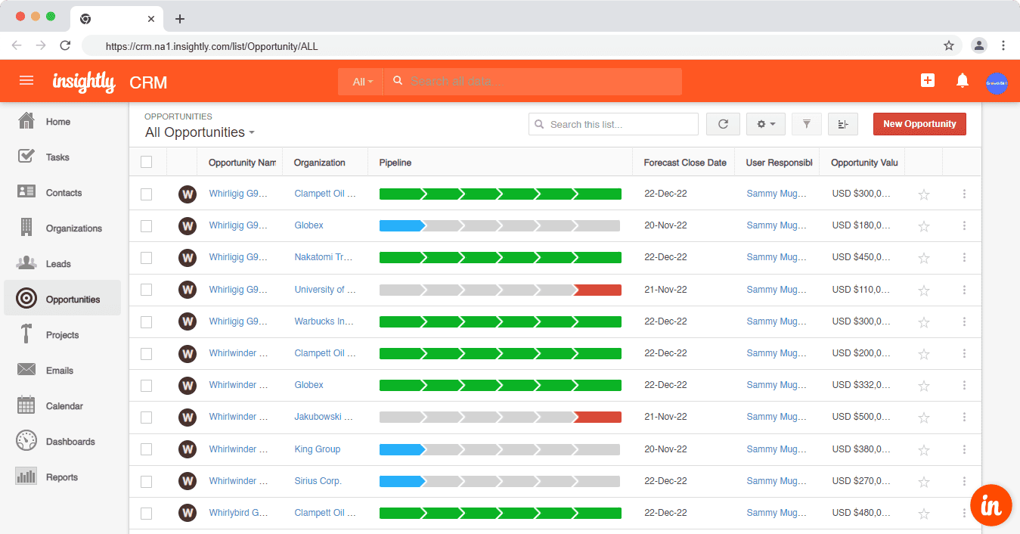Image resolution: width=1020 pixels, height=534 pixels.
Task: Expand the search scope dropdown labeled All
Action: [x=360, y=81]
